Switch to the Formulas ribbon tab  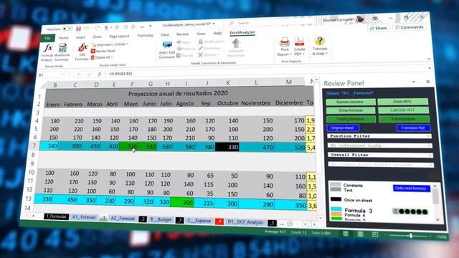pyautogui.click(x=145, y=35)
